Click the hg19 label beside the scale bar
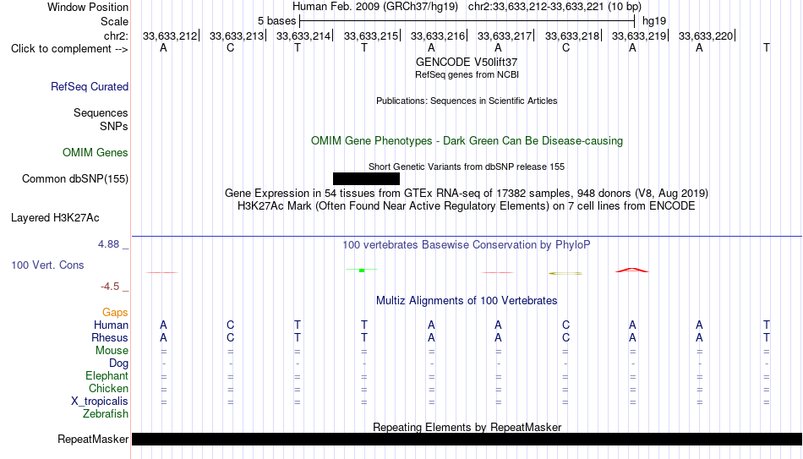The image size is (803, 459). [x=654, y=21]
